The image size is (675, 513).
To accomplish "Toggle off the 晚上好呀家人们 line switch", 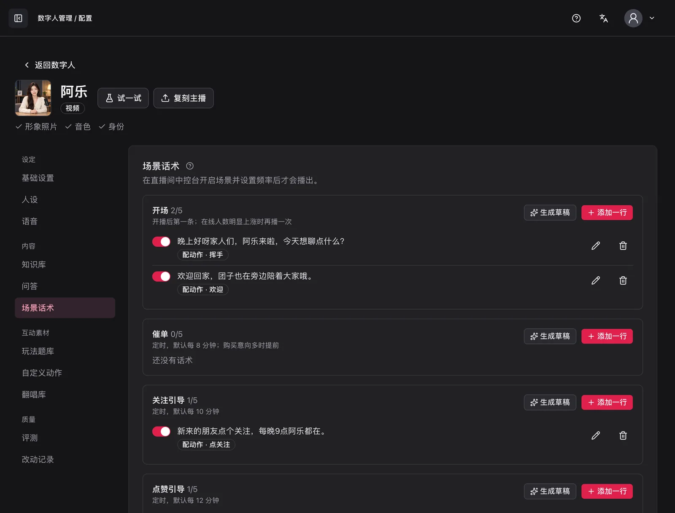I will tap(161, 241).
